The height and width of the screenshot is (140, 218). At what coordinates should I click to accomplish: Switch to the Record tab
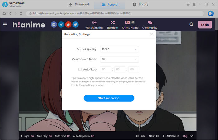point(109,5)
